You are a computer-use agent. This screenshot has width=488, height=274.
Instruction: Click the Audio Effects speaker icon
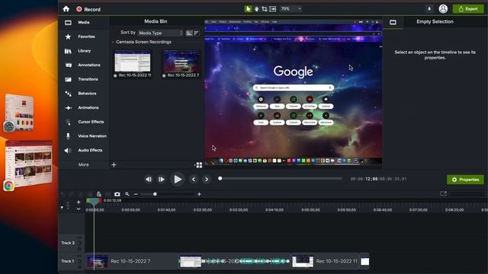(68, 151)
